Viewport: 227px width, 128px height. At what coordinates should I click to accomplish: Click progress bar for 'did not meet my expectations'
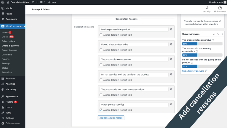[x=202, y=55]
